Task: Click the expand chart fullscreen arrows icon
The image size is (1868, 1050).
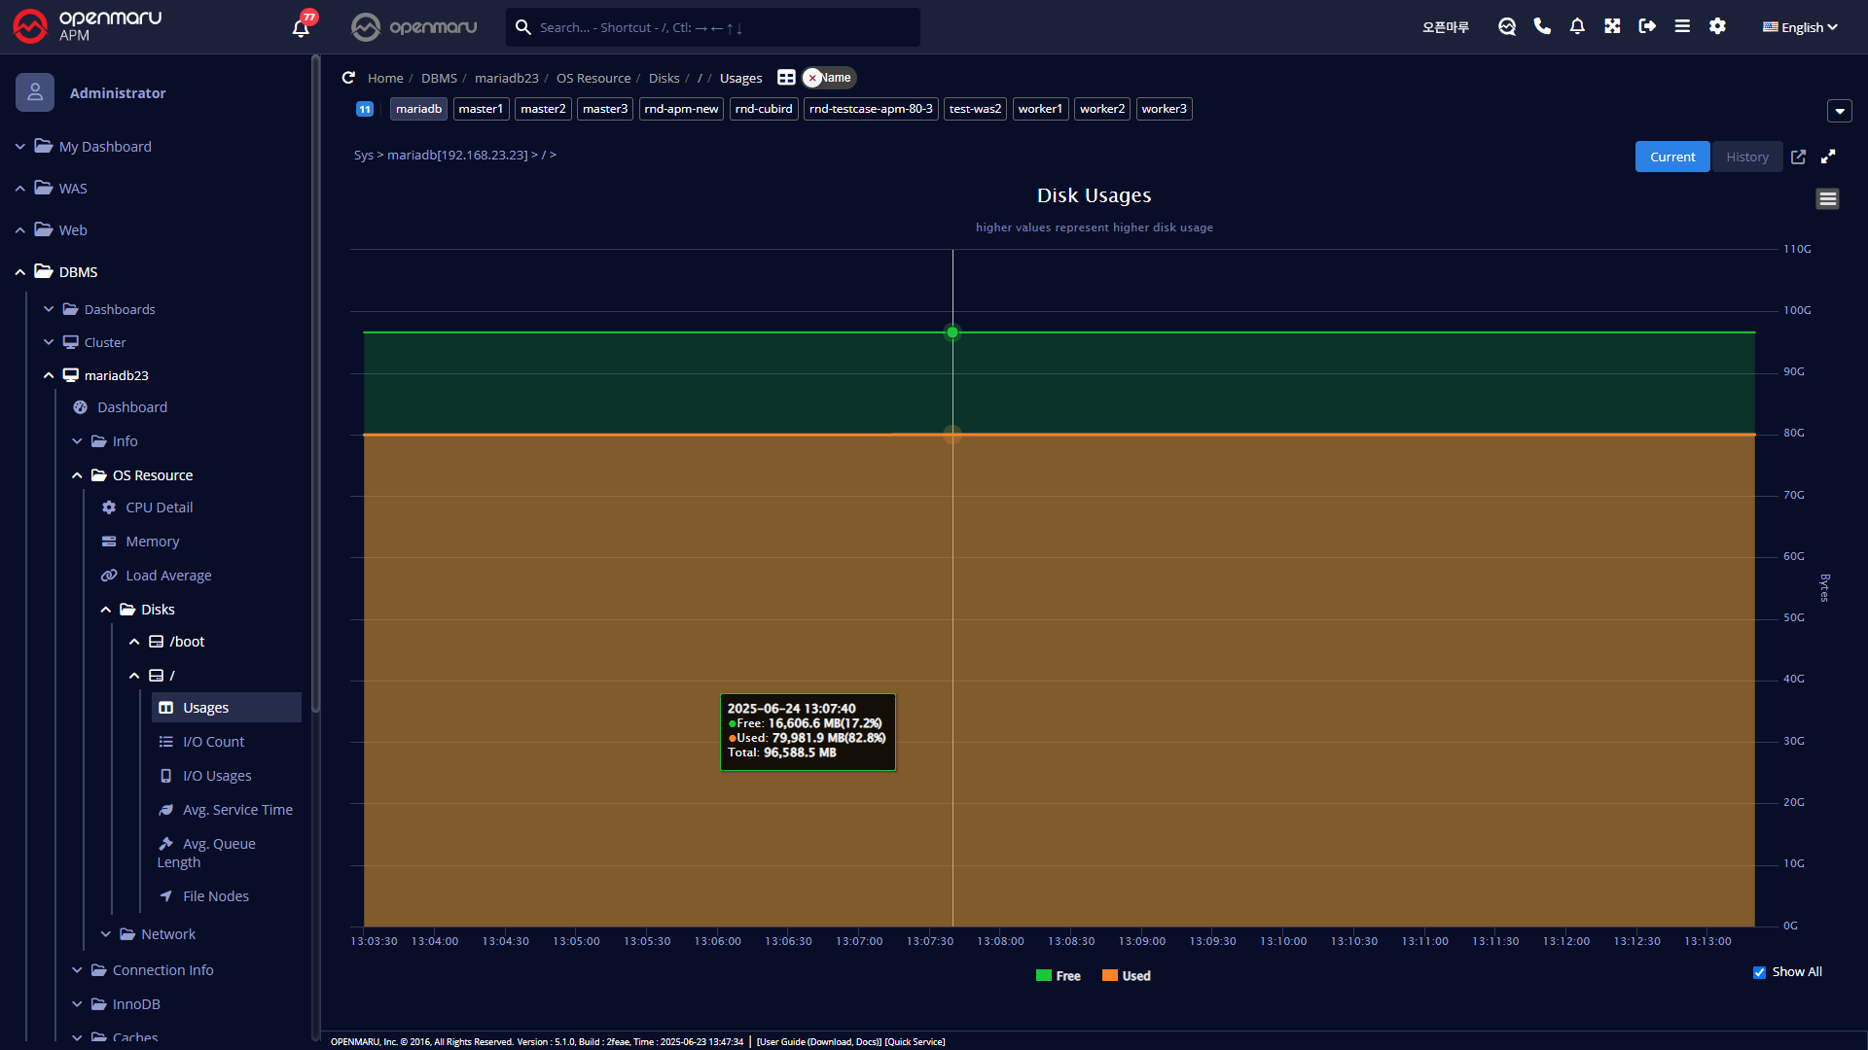Action: pos(1828,157)
